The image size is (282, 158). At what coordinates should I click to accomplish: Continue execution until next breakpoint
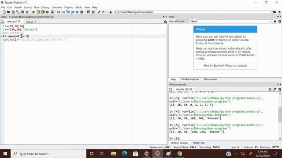tap(77, 12)
